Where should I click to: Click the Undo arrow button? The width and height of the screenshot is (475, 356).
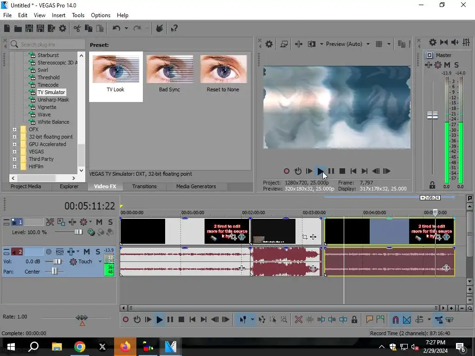tap(116, 28)
